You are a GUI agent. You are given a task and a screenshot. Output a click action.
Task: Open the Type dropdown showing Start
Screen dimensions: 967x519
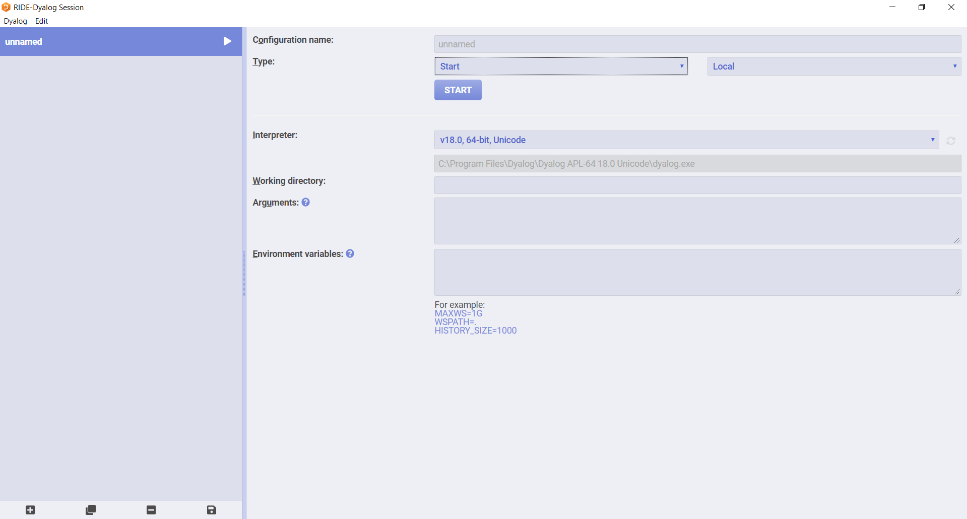coord(561,66)
